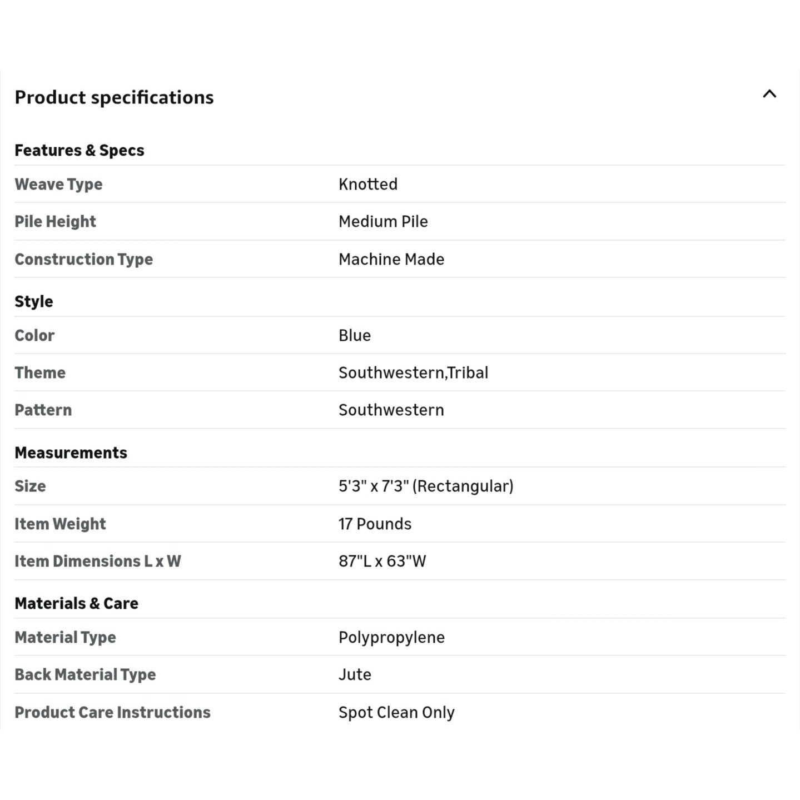The width and height of the screenshot is (800, 800).
Task: Click the Product specifications heading
Action: coord(114,97)
